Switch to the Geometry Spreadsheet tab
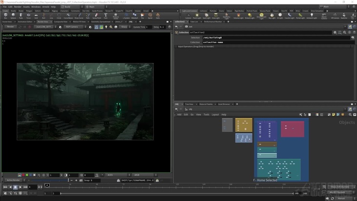 100,21
